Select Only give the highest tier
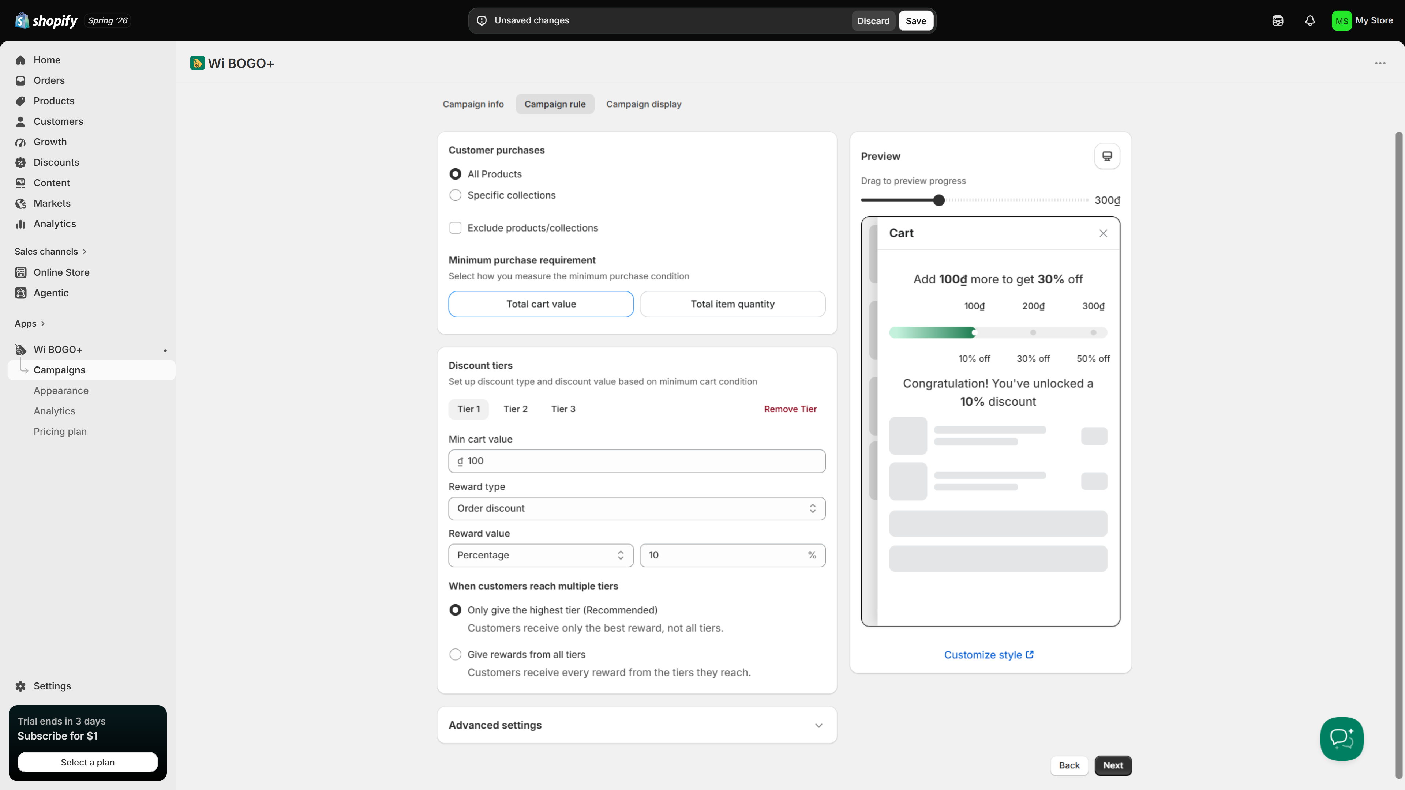1405x790 pixels. click(456, 610)
